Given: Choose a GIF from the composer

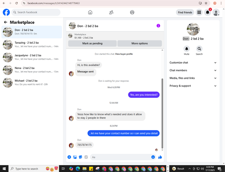Looking at the screenshot, I should 86,157.
